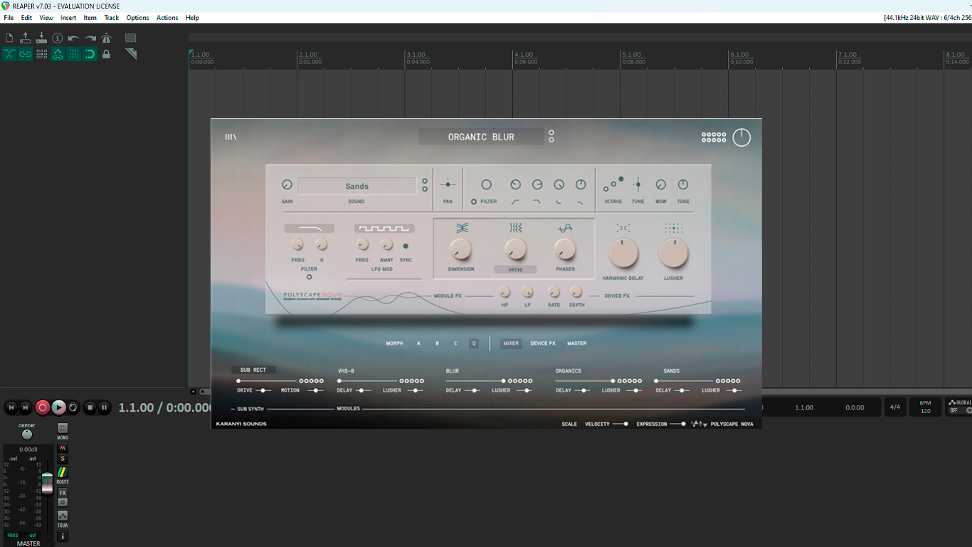This screenshot has width=972, height=547.
Task: Click the plugin six-dot grid icon
Action: pos(714,137)
